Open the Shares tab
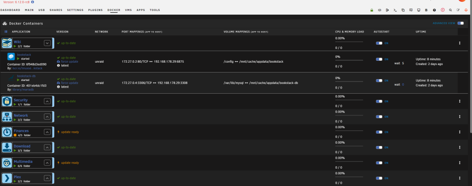This screenshot has height=186, width=472. (56, 10)
